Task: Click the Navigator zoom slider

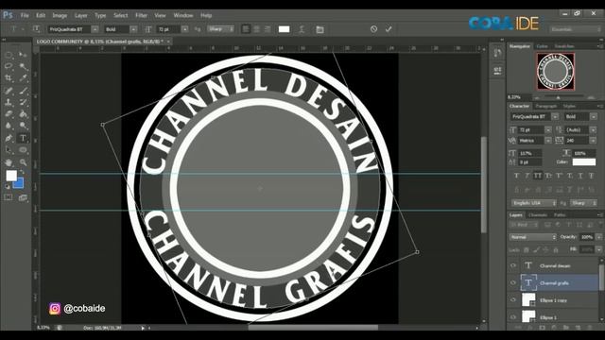Action: point(558,97)
